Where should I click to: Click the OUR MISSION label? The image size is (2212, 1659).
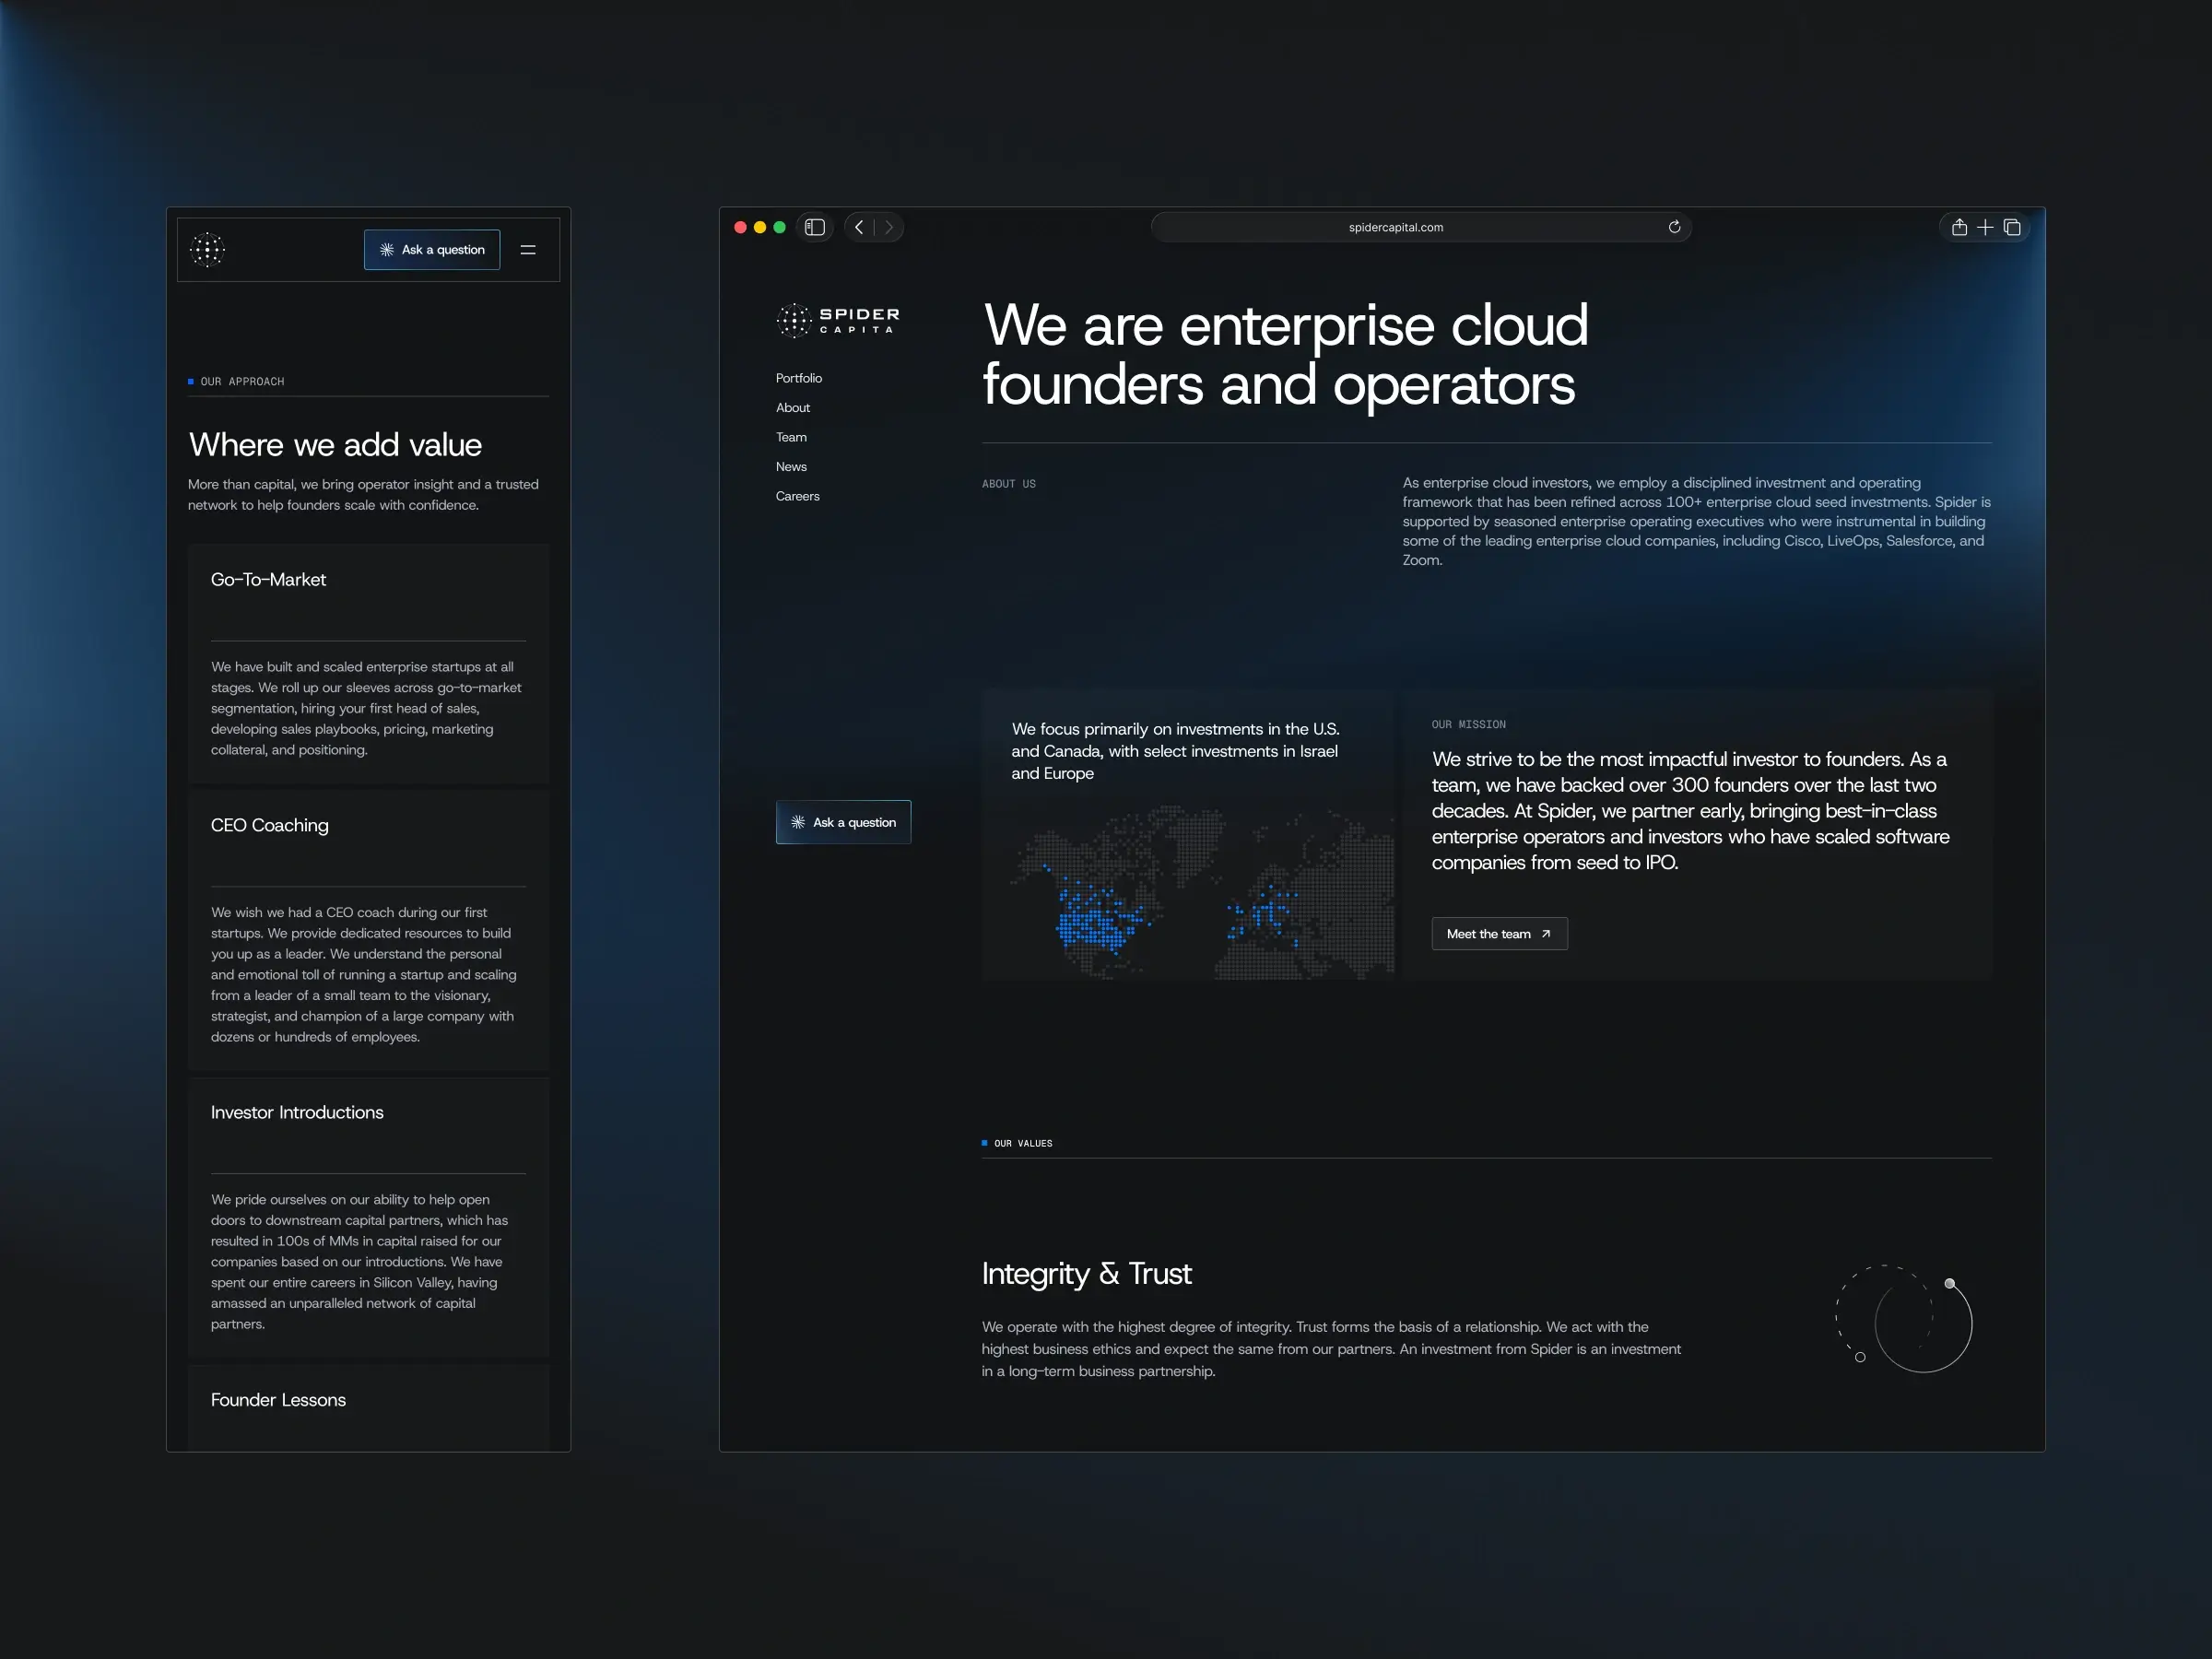[x=1469, y=724]
